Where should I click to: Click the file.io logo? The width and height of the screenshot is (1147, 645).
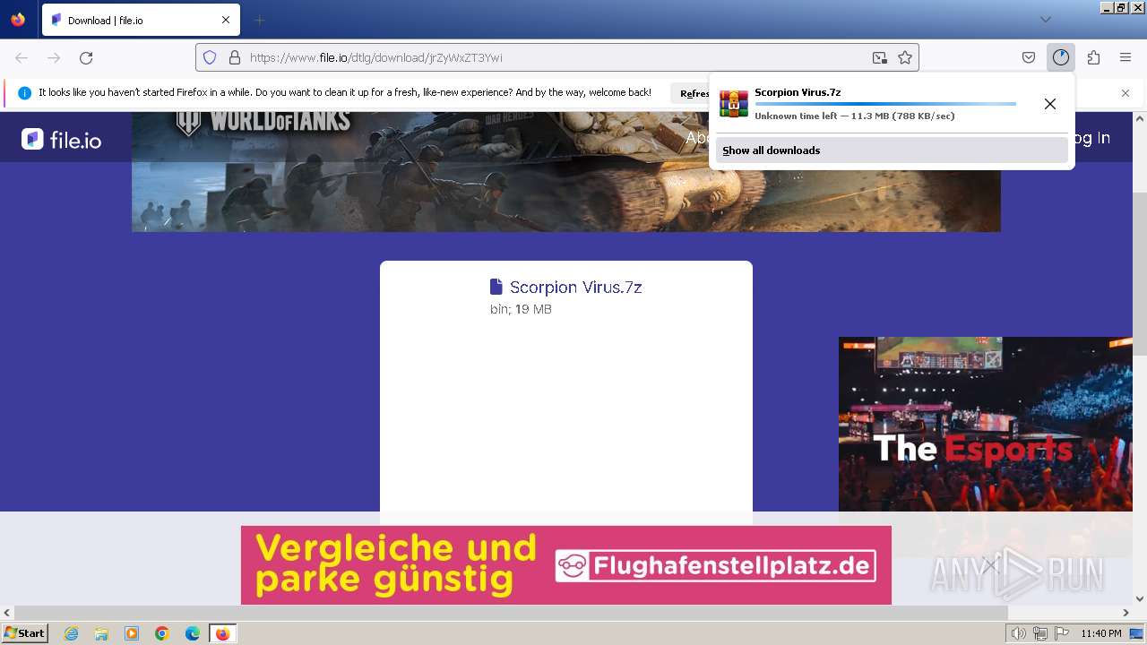[x=61, y=139]
